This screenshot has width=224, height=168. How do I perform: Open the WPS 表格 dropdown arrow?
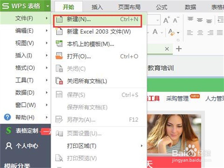(48, 6)
